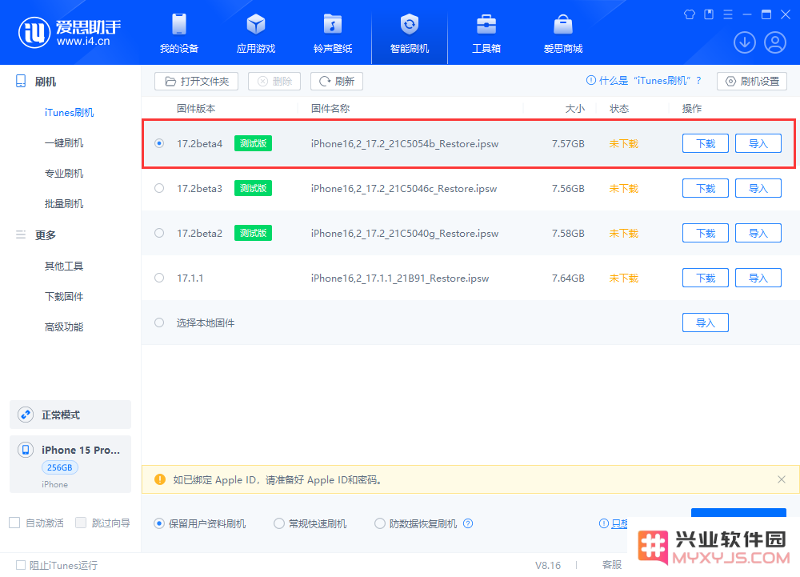Import 17.1.1 firmware file
800x577 pixels.
758,278
